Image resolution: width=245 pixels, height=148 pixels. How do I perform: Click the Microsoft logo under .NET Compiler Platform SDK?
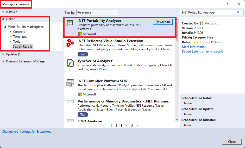click(x=80, y=94)
